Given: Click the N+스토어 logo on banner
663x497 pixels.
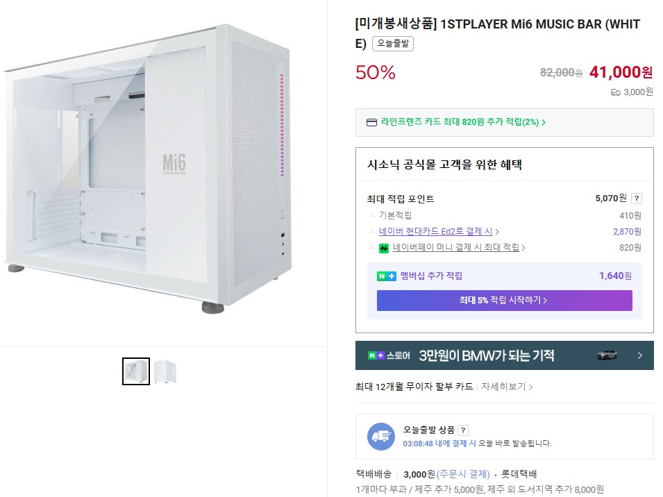Looking at the screenshot, I should (x=389, y=355).
